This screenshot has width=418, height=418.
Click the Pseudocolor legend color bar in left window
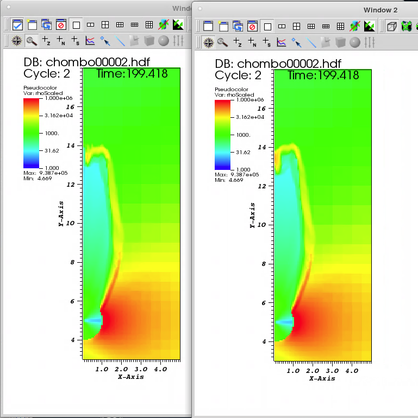tap(31, 134)
